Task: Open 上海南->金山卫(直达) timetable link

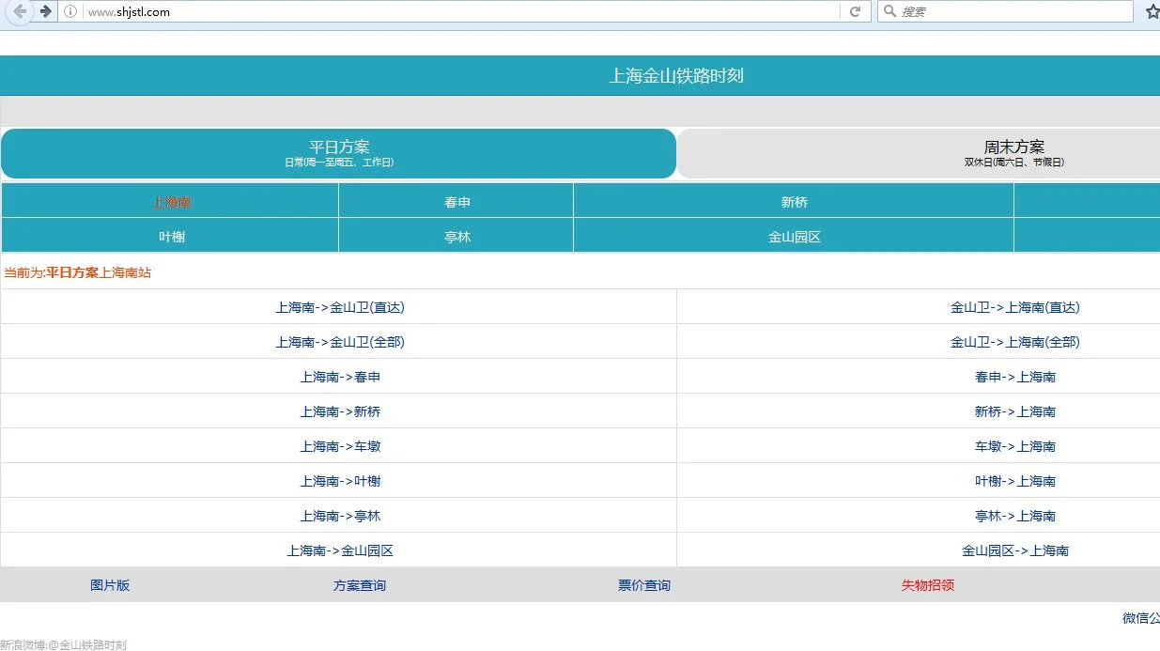Action: [x=340, y=307]
